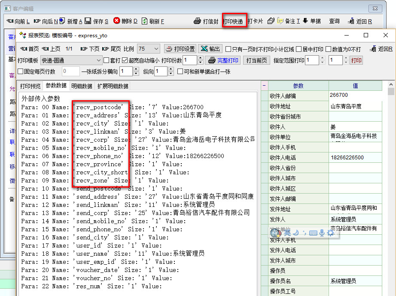This screenshot has height=296, width=396.
Task: Open the 比例 zoom ratio dropdown
Action: click(155, 49)
